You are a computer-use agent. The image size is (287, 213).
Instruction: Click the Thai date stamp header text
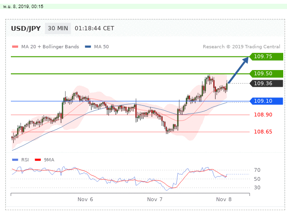(x=23, y=7)
